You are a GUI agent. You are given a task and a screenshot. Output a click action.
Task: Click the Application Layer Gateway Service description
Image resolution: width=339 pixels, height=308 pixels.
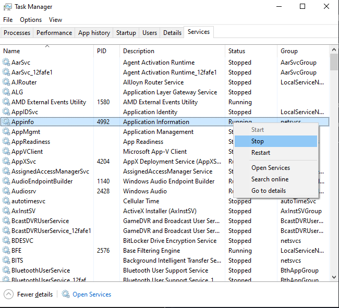click(x=170, y=92)
